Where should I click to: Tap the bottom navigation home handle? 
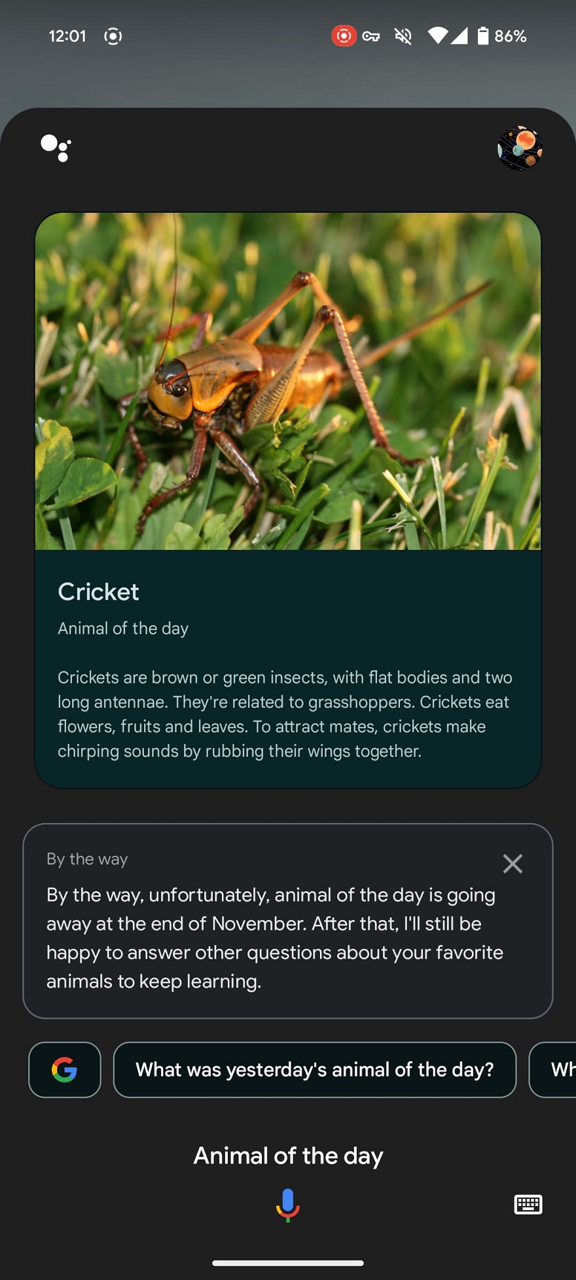tap(288, 1263)
